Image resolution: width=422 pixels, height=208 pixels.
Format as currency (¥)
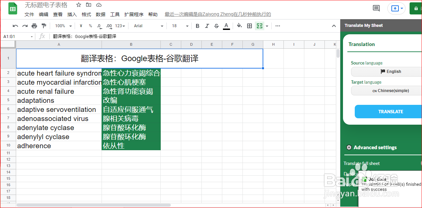[x=81, y=26]
